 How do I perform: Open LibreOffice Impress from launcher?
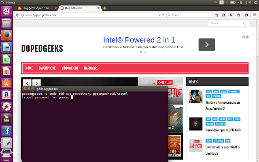click(x=6, y=71)
